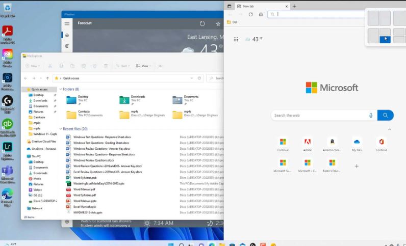Open the Lightroom desktop shortcut
The image size is (406, 246).
tap(8, 151)
